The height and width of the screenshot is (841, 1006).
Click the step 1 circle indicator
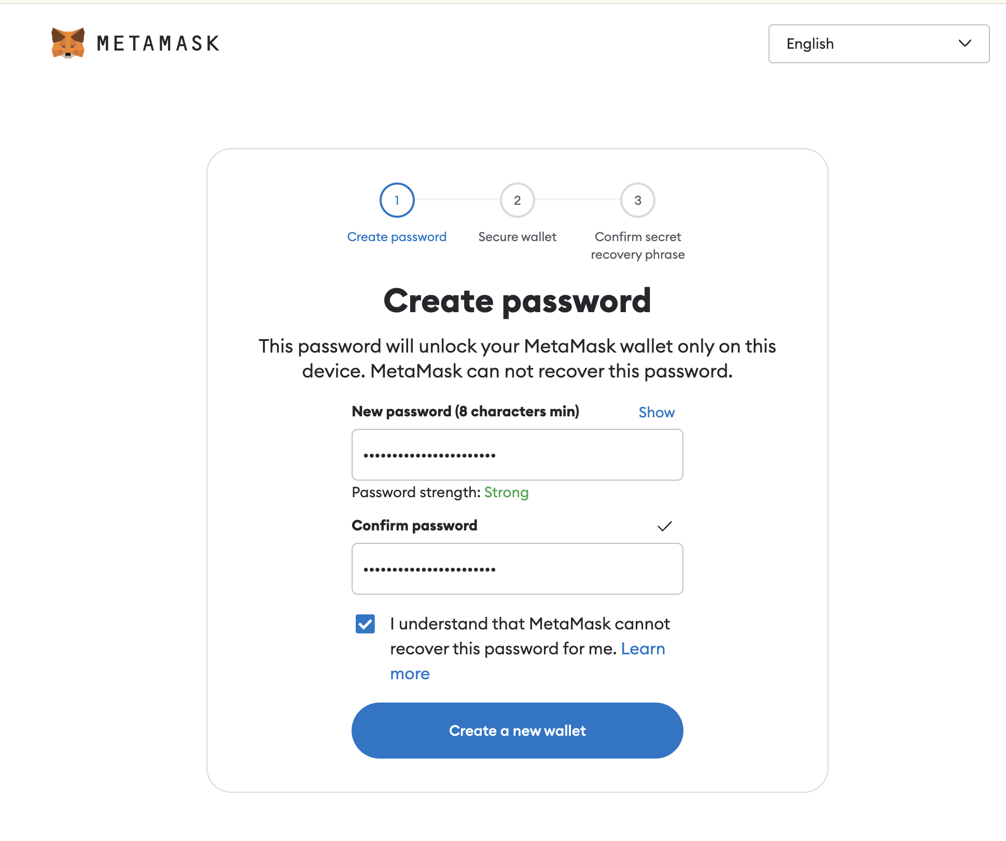click(397, 200)
